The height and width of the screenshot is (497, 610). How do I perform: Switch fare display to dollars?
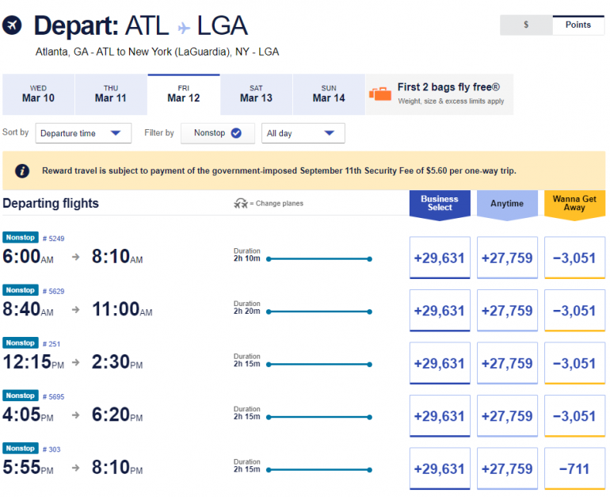click(526, 25)
